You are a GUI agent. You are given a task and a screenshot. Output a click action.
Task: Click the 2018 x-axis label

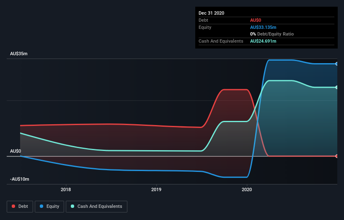[x=66, y=189]
